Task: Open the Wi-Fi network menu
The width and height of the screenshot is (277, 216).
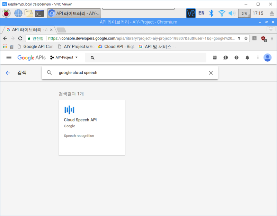Action: click(x=222, y=13)
